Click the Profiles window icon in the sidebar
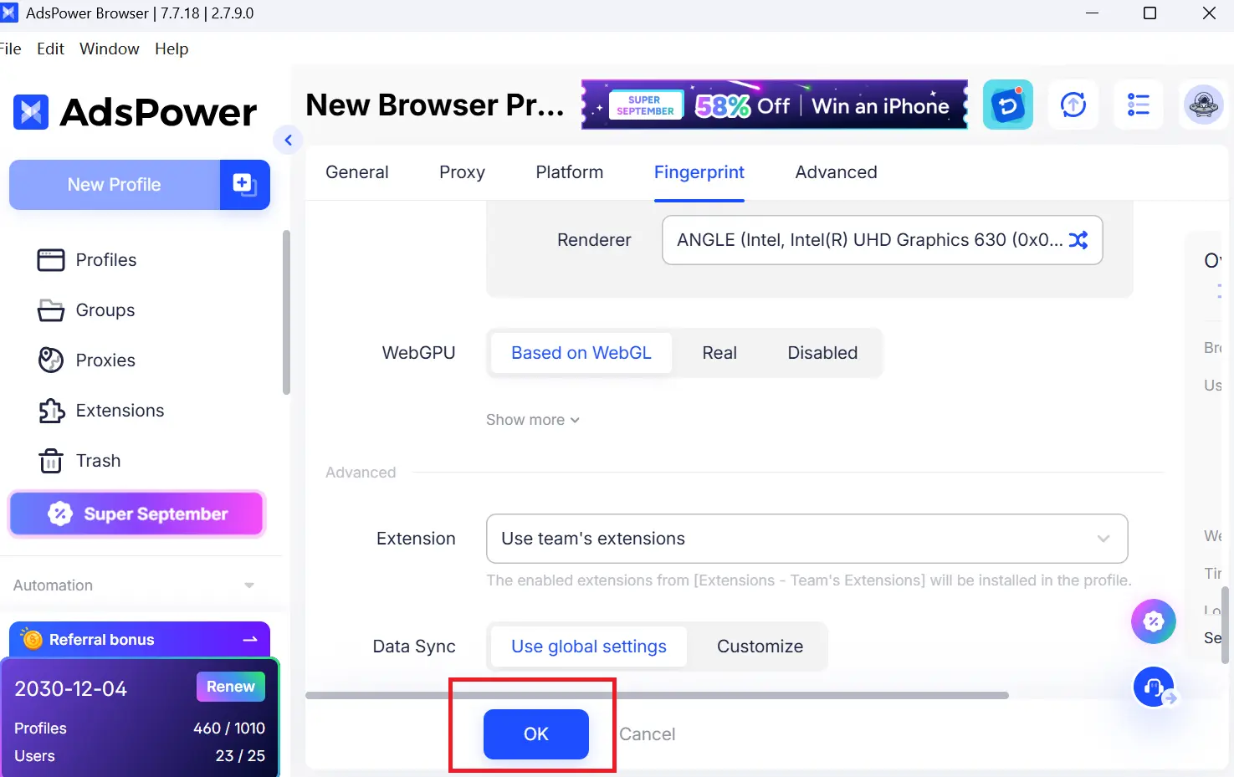 click(51, 260)
